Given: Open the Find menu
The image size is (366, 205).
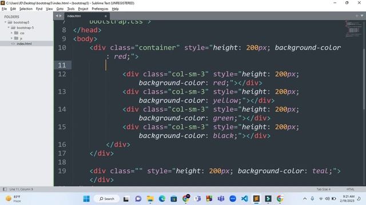Looking at the screenshot, I should [x=39, y=9].
